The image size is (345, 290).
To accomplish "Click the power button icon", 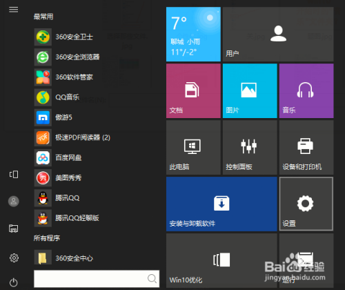I will tap(14, 282).
